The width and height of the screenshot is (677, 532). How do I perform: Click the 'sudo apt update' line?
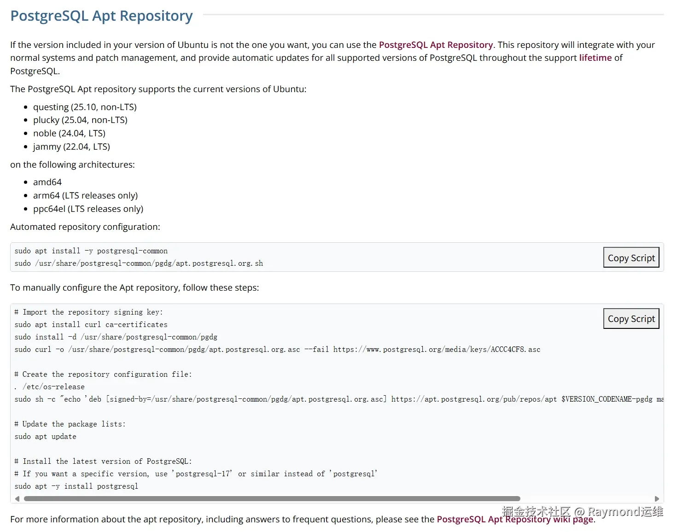tap(45, 437)
